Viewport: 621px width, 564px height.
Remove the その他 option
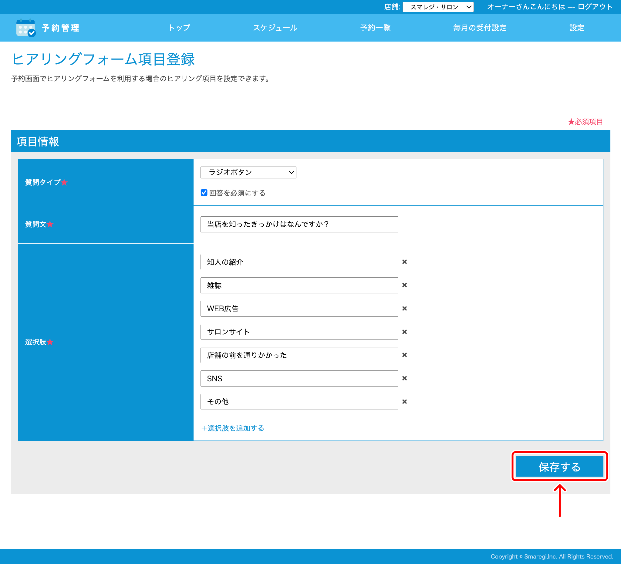[404, 402]
